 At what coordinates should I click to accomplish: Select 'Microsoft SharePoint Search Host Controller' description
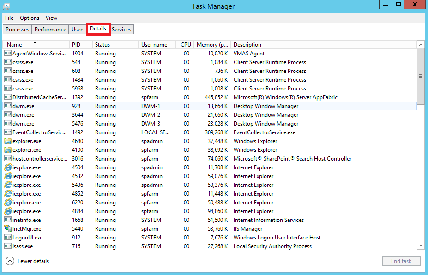(292, 159)
